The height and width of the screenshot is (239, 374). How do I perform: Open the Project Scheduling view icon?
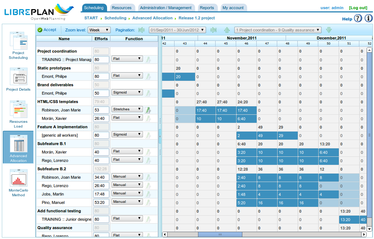(18, 41)
